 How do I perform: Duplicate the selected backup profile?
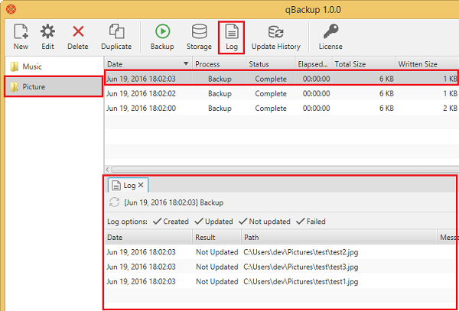pyautogui.click(x=116, y=37)
